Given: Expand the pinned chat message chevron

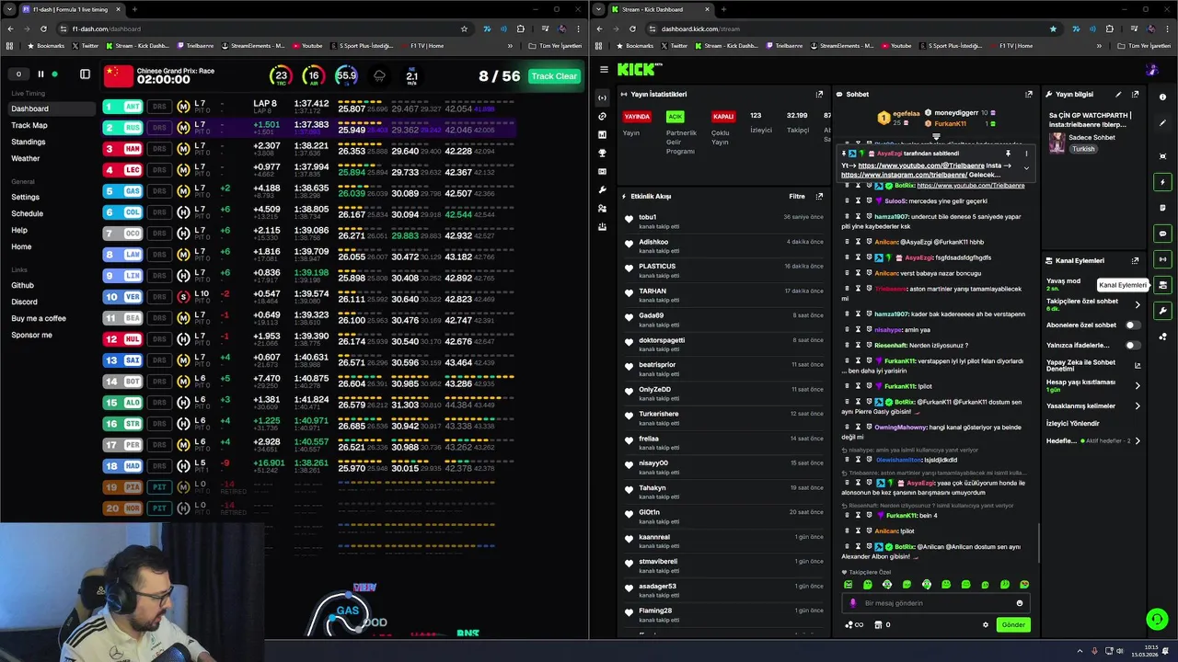Looking at the screenshot, I should pyautogui.click(x=1026, y=168).
